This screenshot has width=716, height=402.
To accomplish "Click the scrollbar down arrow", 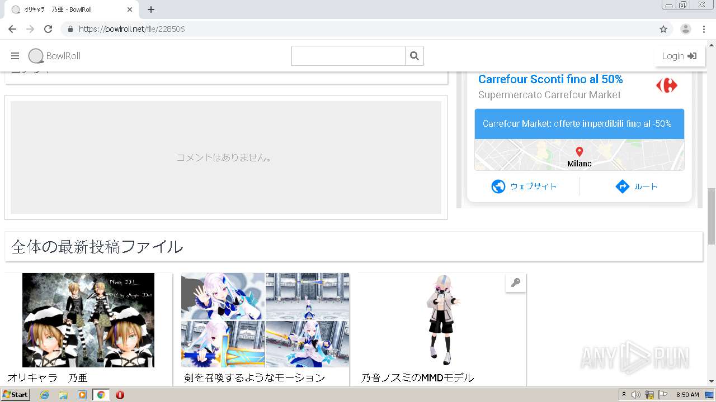I will (x=711, y=381).
